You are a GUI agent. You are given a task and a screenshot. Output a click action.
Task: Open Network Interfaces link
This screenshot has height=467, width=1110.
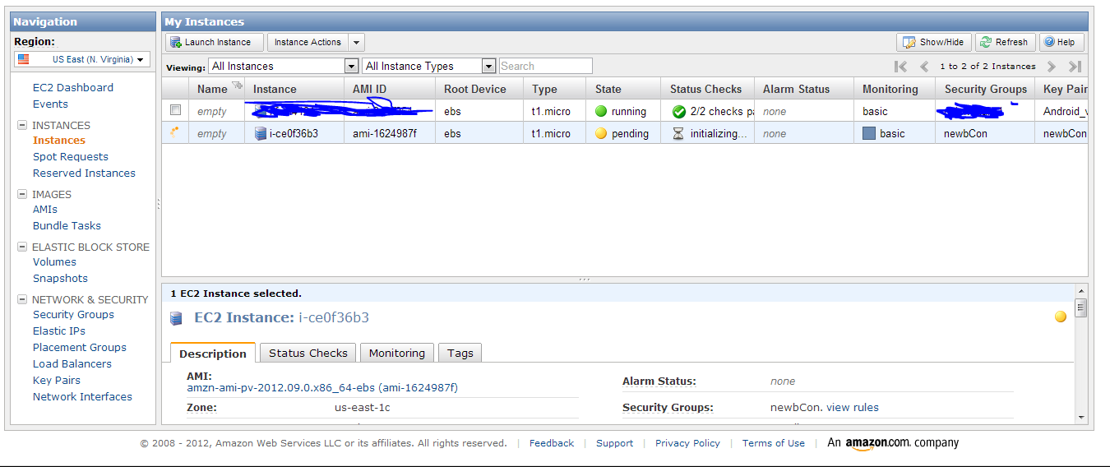tap(82, 396)
